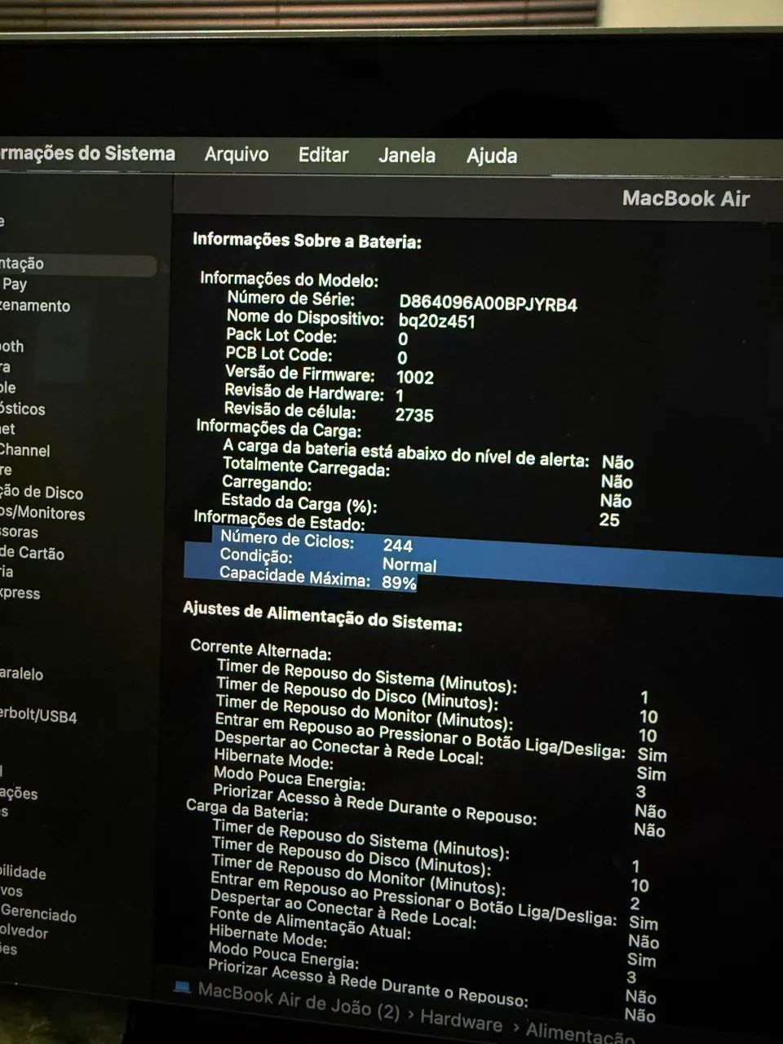The width and height of the screenshot is (783, 1044).
Task: Select the Bluetooth sidebar item
Action: 12,347
